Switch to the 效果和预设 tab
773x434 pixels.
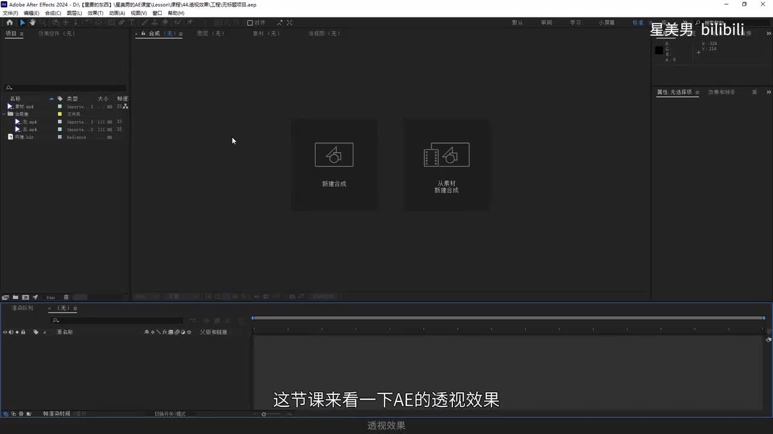[x=722, y=92]
